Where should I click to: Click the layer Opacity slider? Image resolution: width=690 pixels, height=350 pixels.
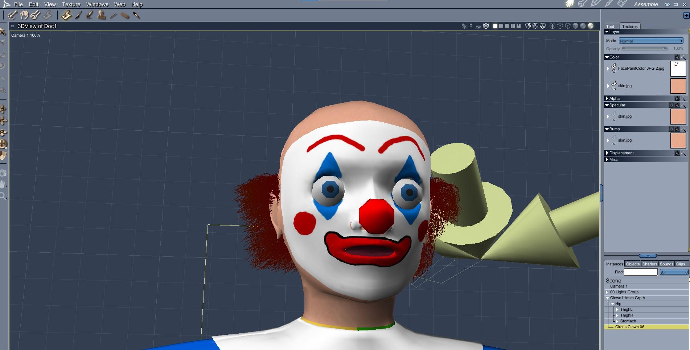point(645,48)
